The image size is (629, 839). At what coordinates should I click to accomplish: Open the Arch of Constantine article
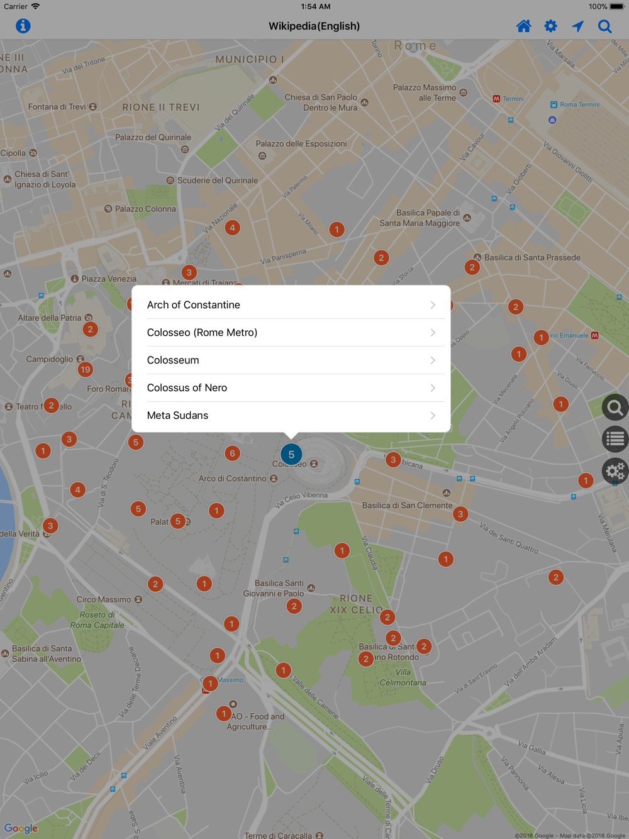pos(291,305)
